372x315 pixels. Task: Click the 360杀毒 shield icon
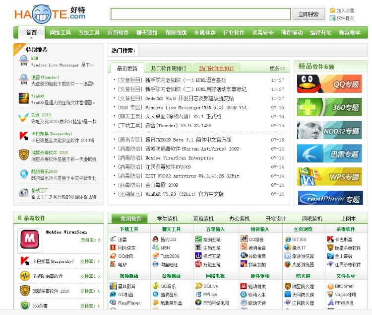(x=25, y=305)
